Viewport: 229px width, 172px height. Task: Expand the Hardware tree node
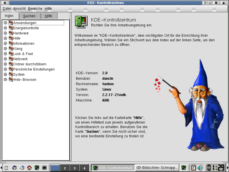click(5, 33)
